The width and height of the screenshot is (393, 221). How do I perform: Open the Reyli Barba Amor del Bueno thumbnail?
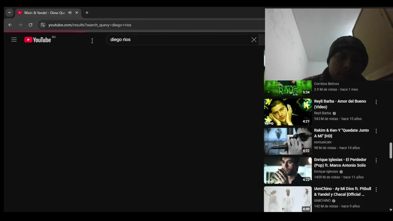288,112
